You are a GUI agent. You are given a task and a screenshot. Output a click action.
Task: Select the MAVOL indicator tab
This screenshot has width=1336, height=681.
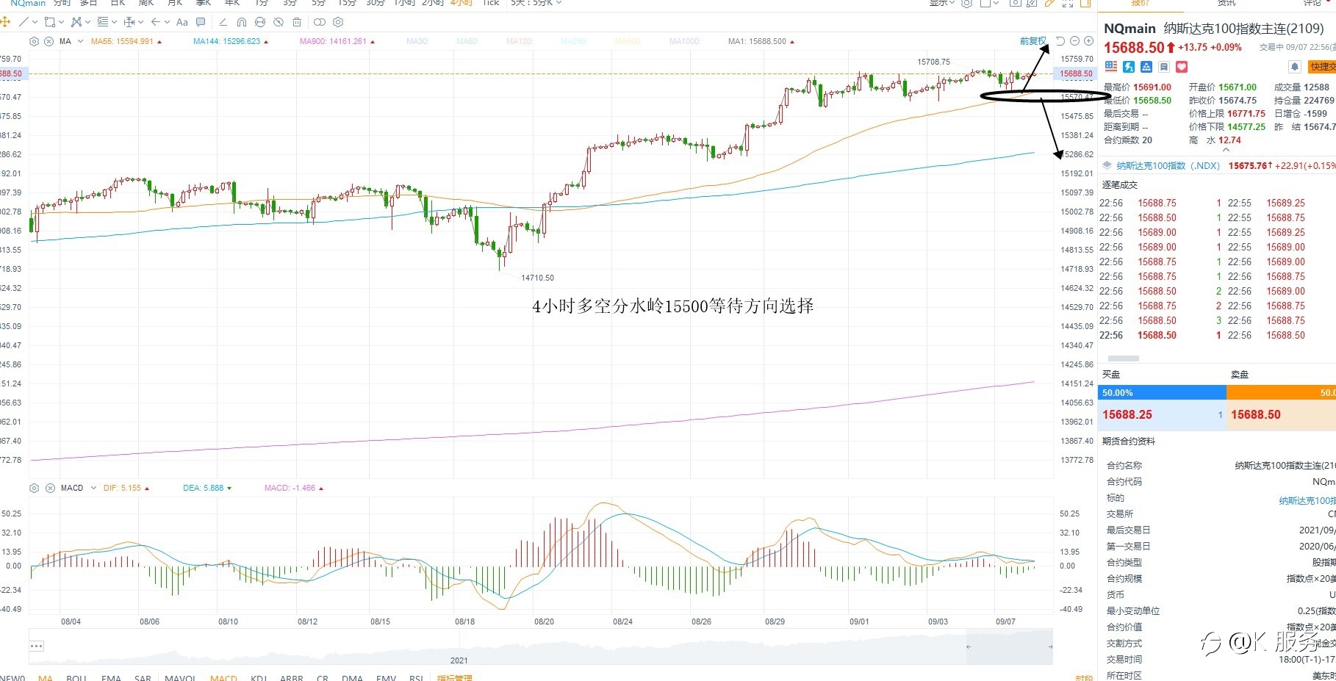click(x=180, y=677)
